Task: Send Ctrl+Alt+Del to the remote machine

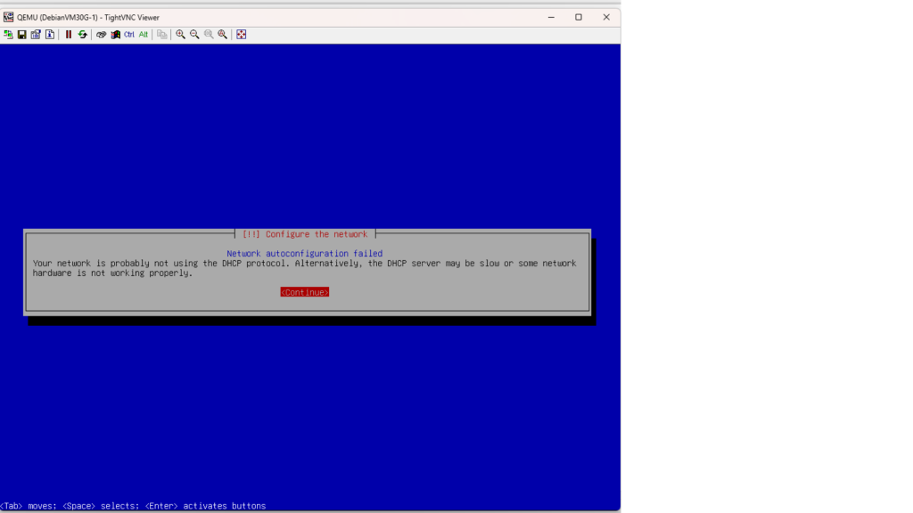Action: (x=102, y=35)
